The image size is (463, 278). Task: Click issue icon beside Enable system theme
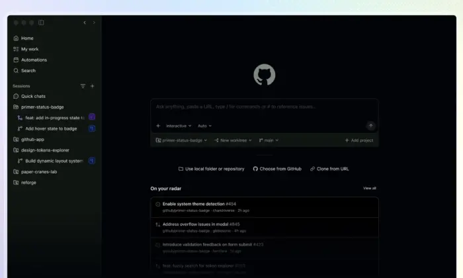pyautogui.click(x=157, y=204)
